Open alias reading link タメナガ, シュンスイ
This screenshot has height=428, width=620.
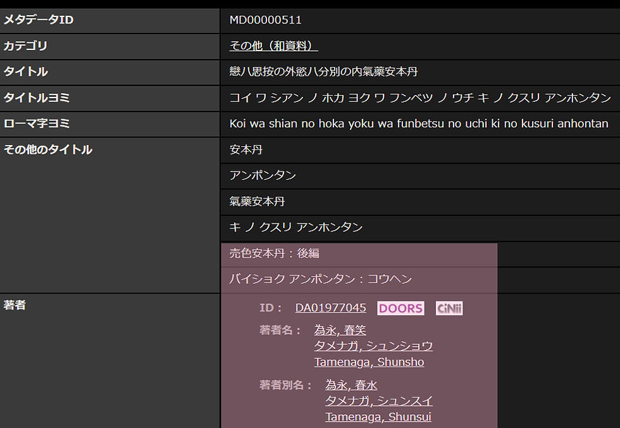(379, 401)
